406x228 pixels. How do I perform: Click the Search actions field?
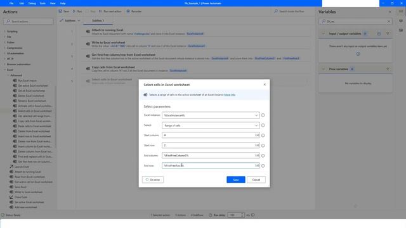[28, 22]
